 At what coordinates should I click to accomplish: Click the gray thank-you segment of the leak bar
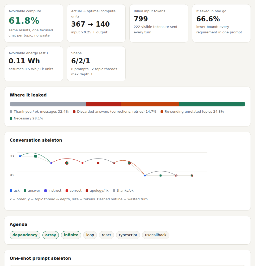click(x=48, y=104)
